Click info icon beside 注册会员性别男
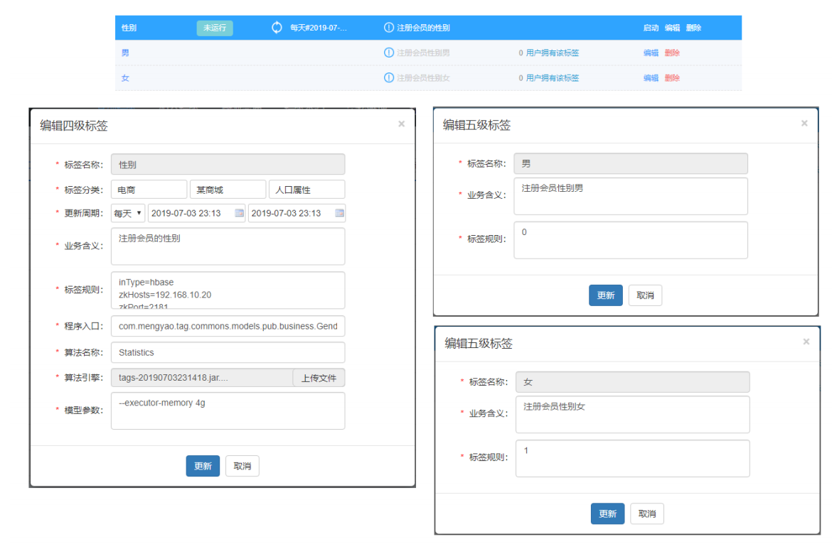832x544 pixels. tap(389, 53)
